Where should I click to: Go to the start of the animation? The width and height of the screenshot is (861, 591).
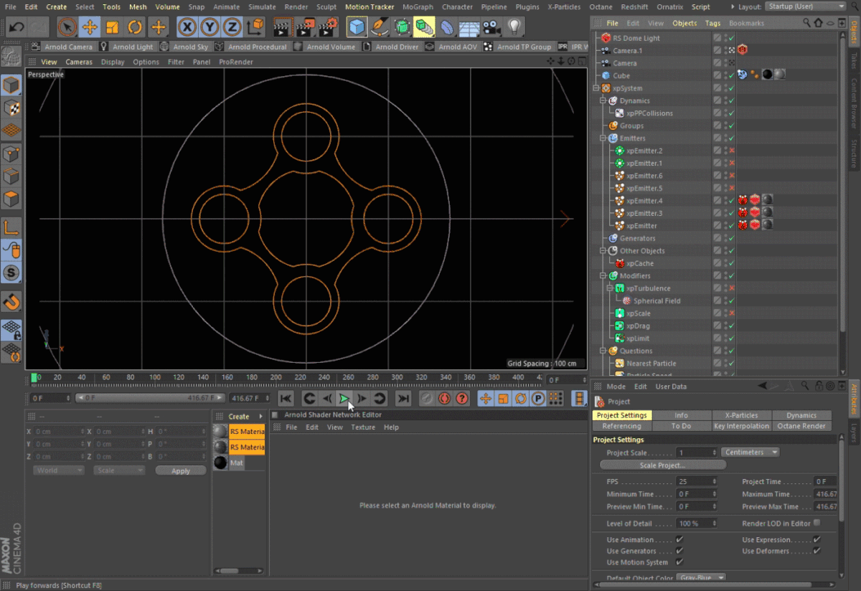coord(286,399)
